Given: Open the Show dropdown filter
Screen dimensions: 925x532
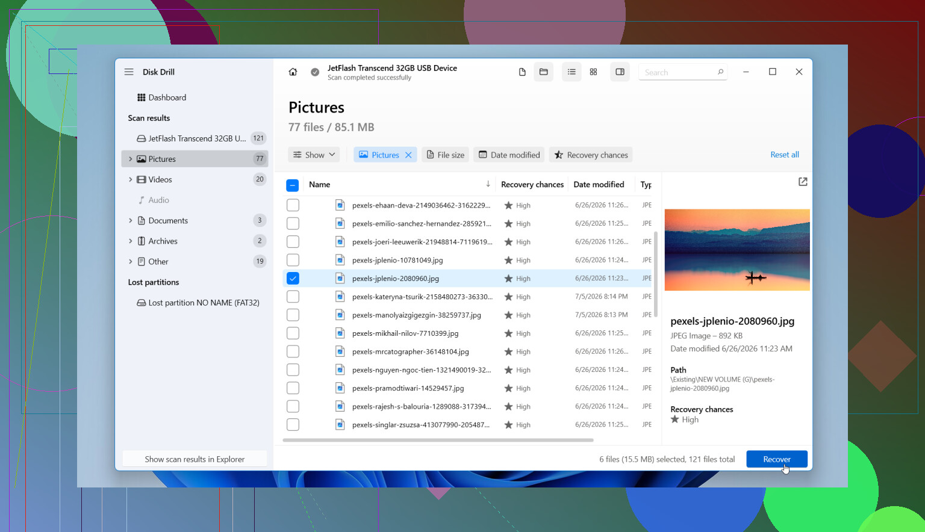Looking at the screenshot, I should [314, 155].
